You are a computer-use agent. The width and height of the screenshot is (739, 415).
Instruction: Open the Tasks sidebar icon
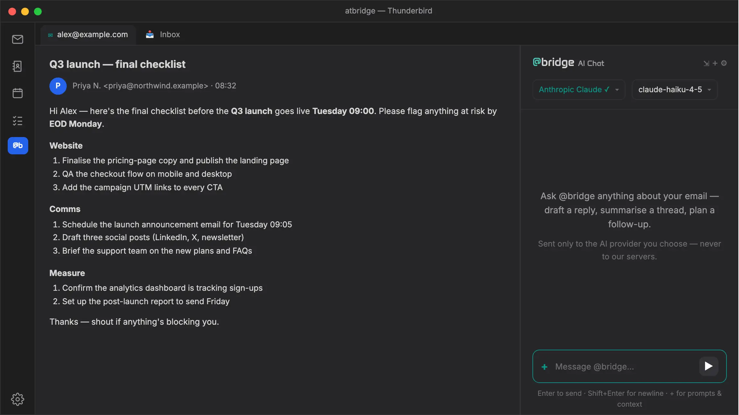(x=18, y=121)
